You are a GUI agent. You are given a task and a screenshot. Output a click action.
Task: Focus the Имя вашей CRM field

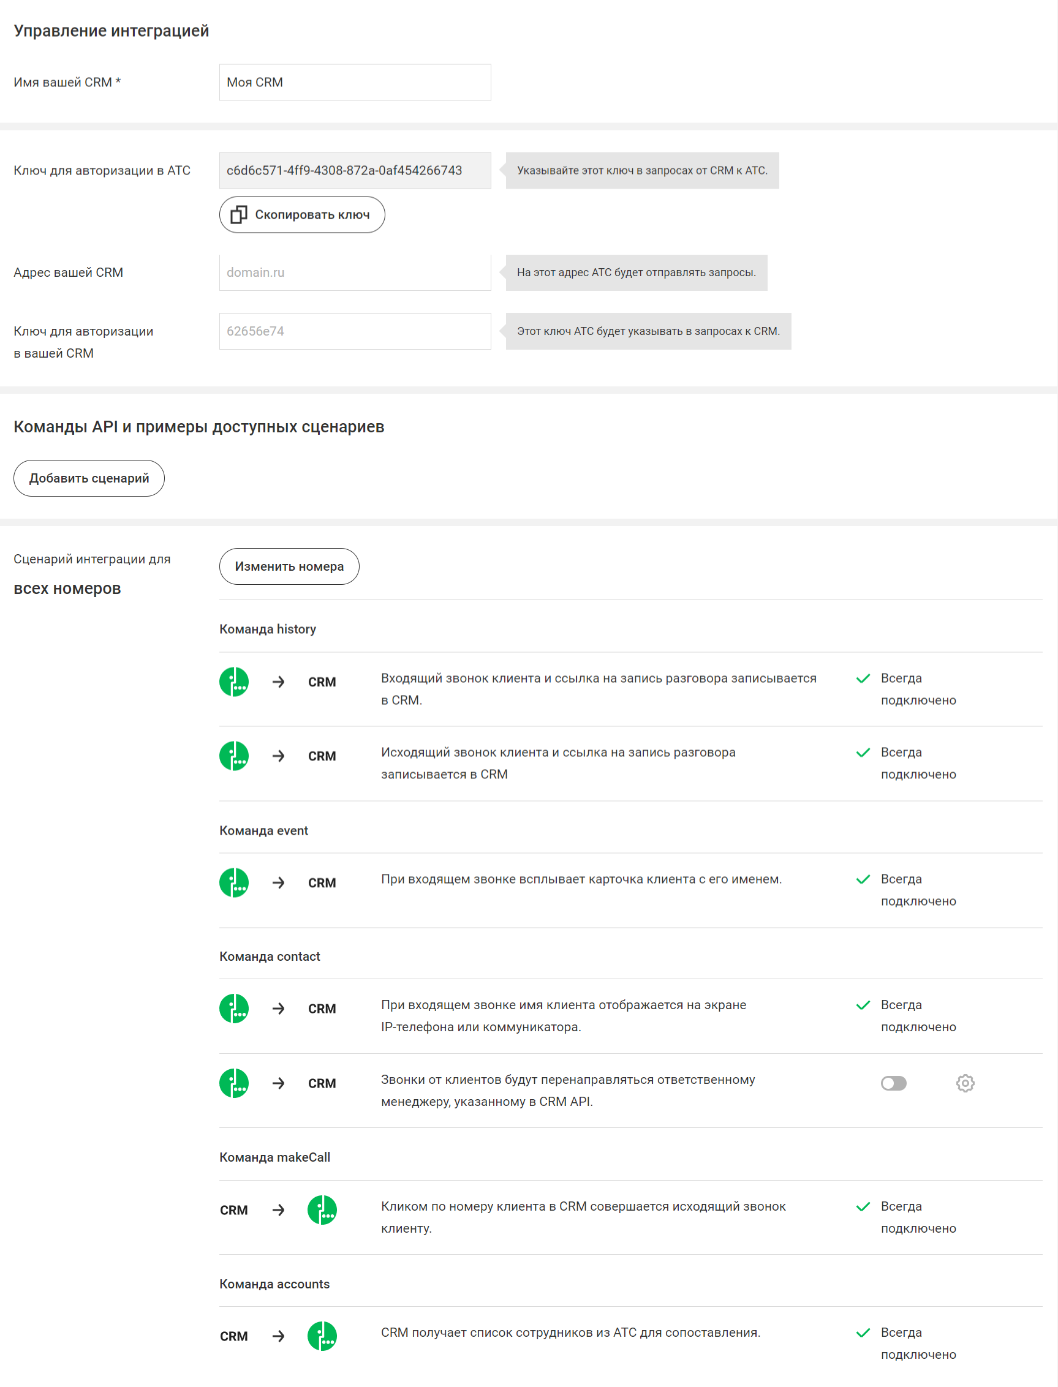tap(355, 83)
